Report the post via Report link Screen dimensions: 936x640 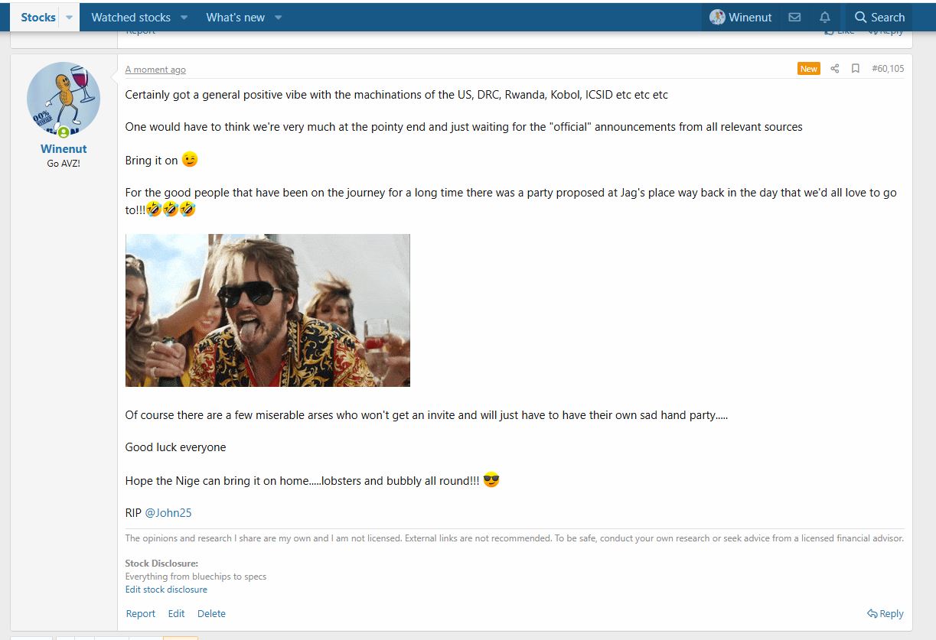pos(140,613)
